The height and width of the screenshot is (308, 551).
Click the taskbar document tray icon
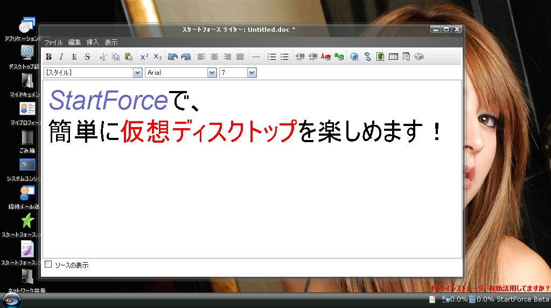(x=432, y=299)
